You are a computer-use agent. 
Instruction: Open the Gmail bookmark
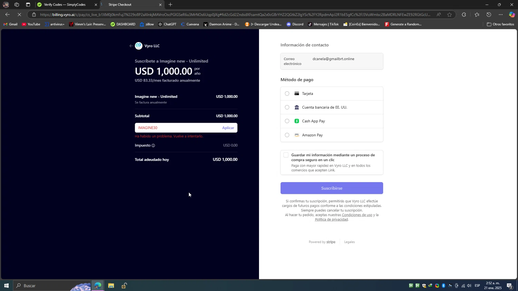10,24
